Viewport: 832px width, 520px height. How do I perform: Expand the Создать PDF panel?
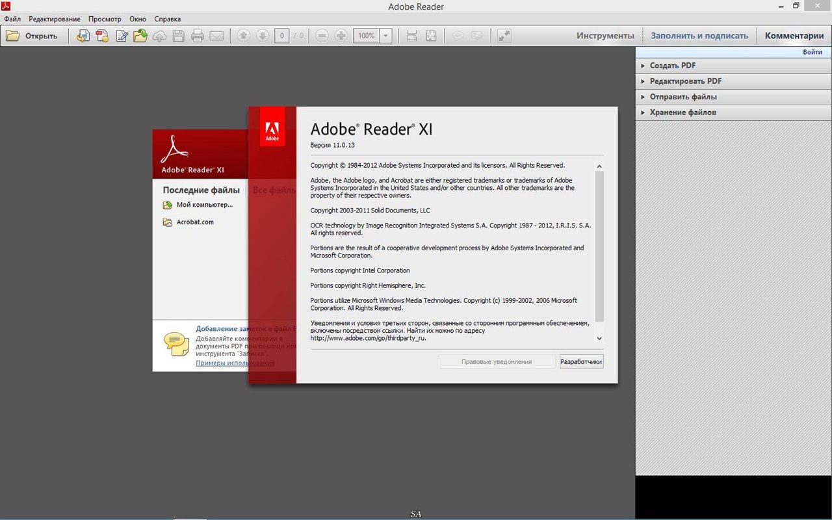(x=672, y=66)
